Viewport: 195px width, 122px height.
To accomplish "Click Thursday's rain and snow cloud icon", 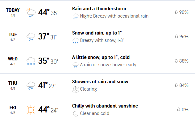I will point(31,86).
